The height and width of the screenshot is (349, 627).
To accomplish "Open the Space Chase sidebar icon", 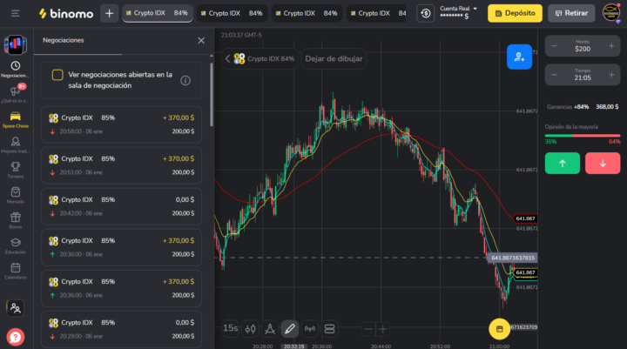I will click(15, 118).
